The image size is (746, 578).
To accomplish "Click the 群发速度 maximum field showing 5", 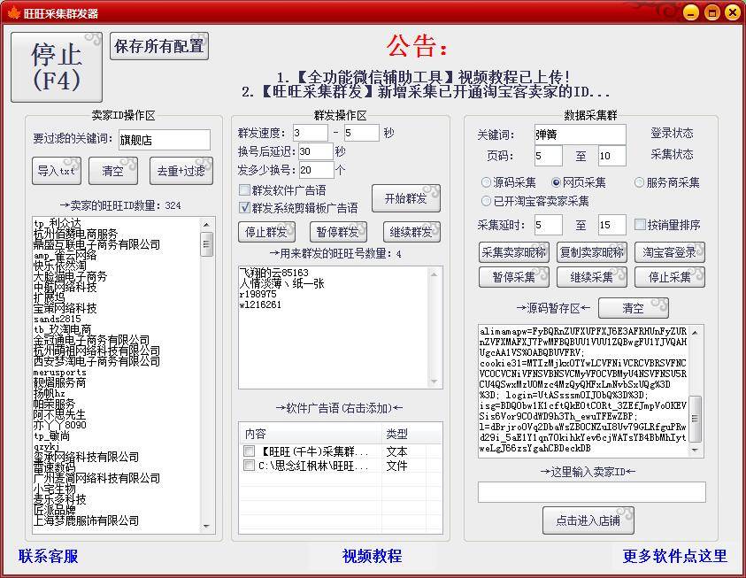I will point(362,133).
